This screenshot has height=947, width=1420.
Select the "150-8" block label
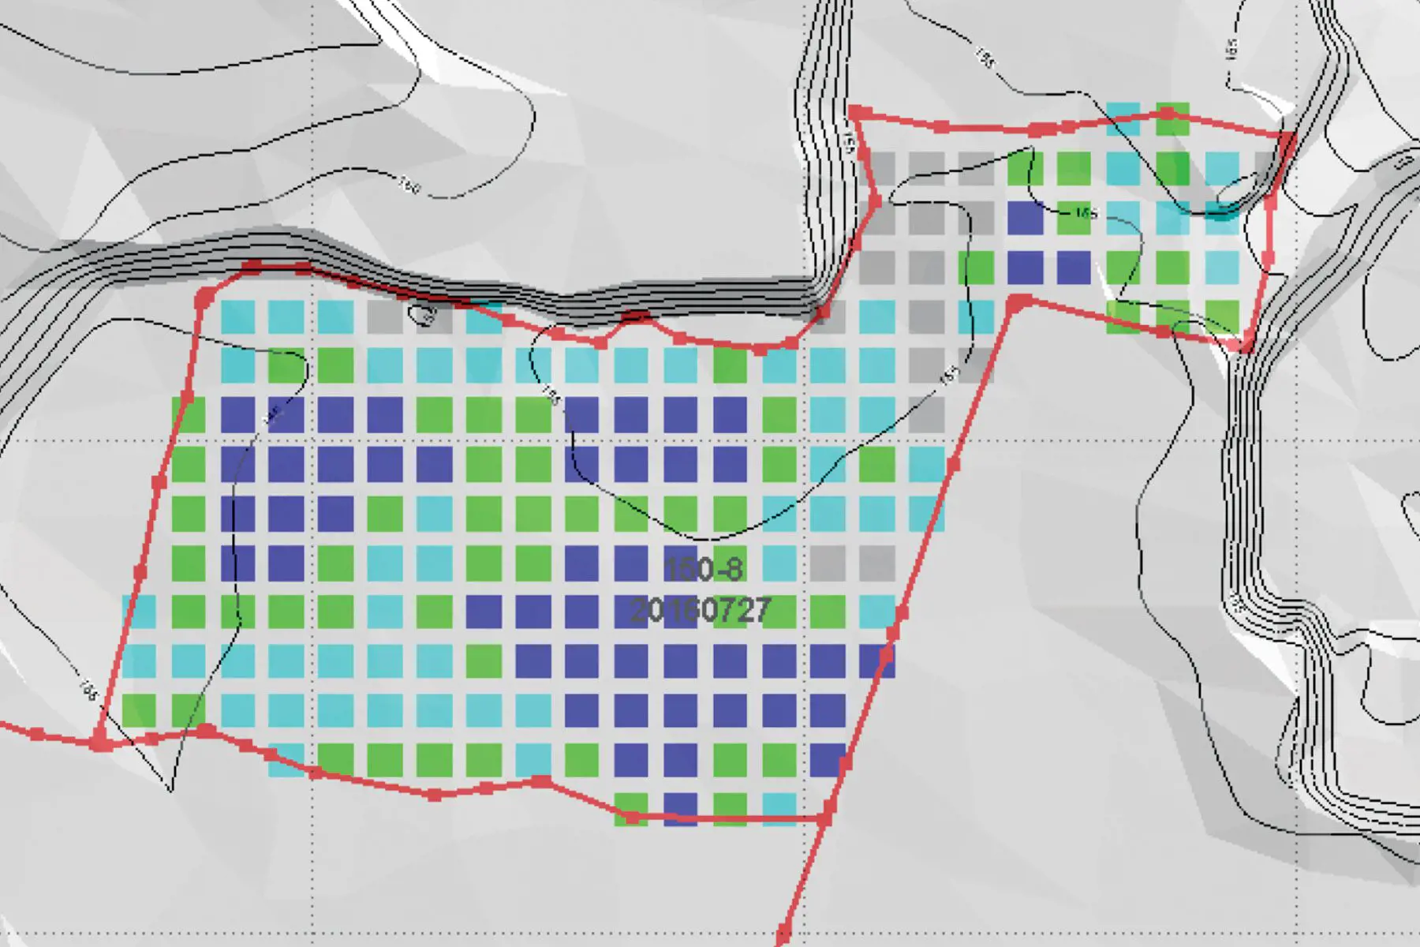tap(703, 569)
